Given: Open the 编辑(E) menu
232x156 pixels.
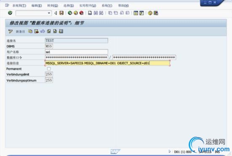Looking at the screenshot, I should [x=37, y=5].
